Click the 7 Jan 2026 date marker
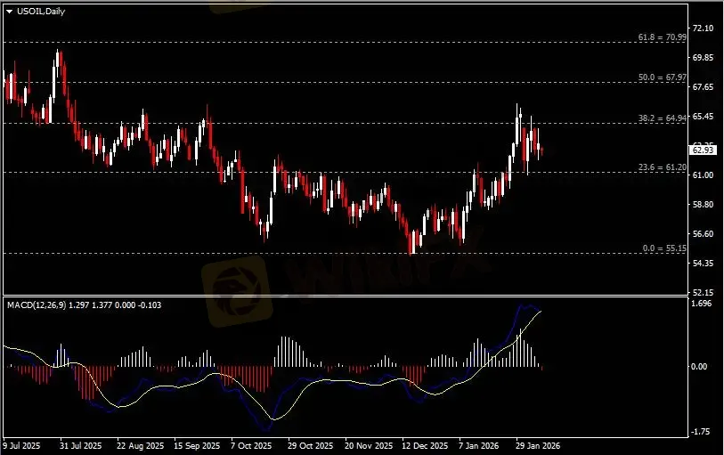The width and height of the screenshot is (724, 455). [x=479, y=446]
